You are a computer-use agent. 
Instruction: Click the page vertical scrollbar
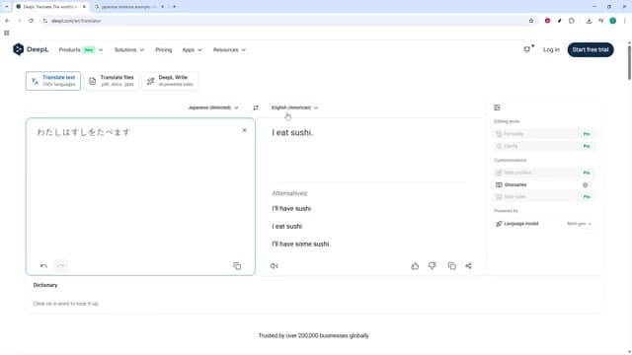click(629, 62)
